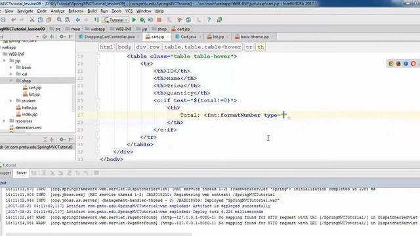Click div.row tag breadcrumb
Viewport: 420px width, 236px height.
point(148,47)
